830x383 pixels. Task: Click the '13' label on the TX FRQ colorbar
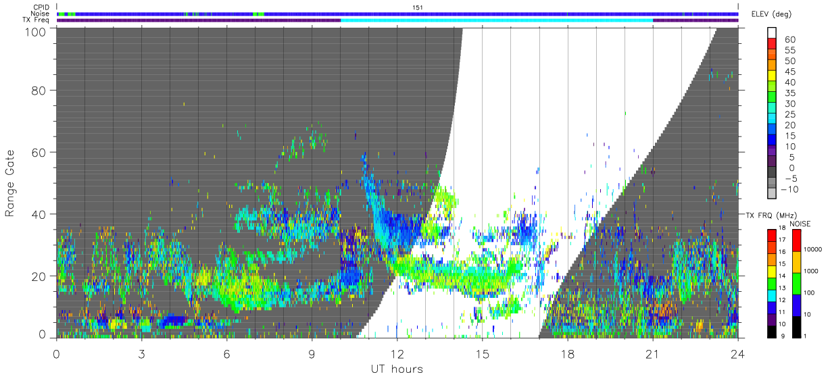782,288
